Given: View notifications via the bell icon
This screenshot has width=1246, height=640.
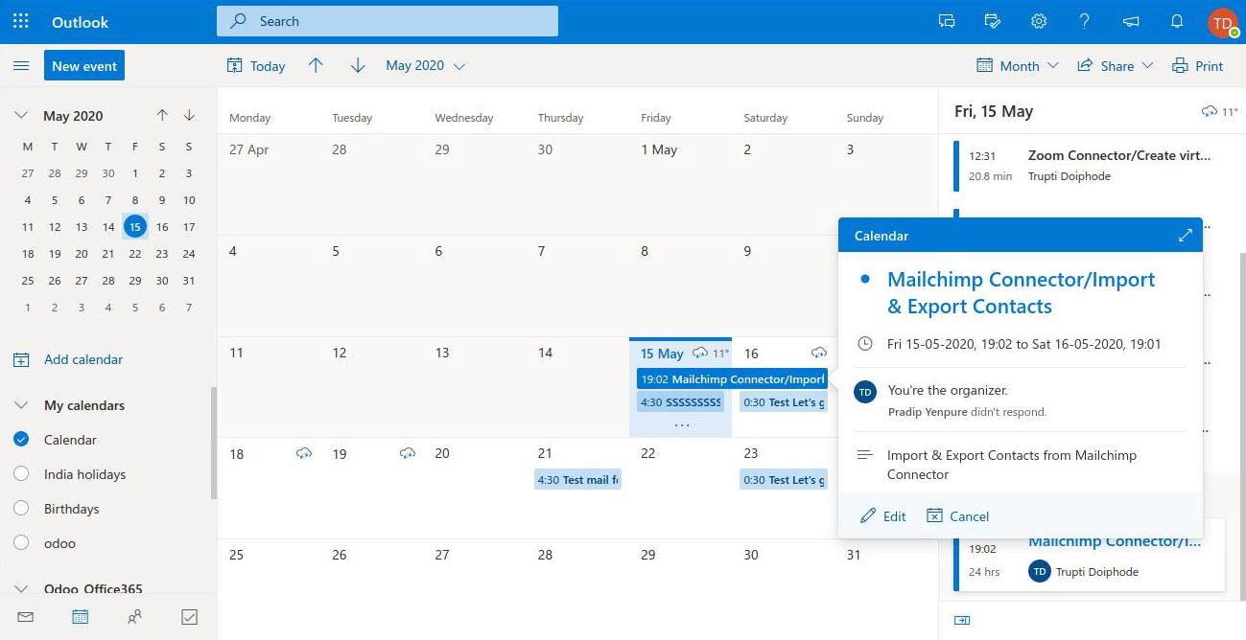Looking at the screenshot, I should [x=1177, y=21].
